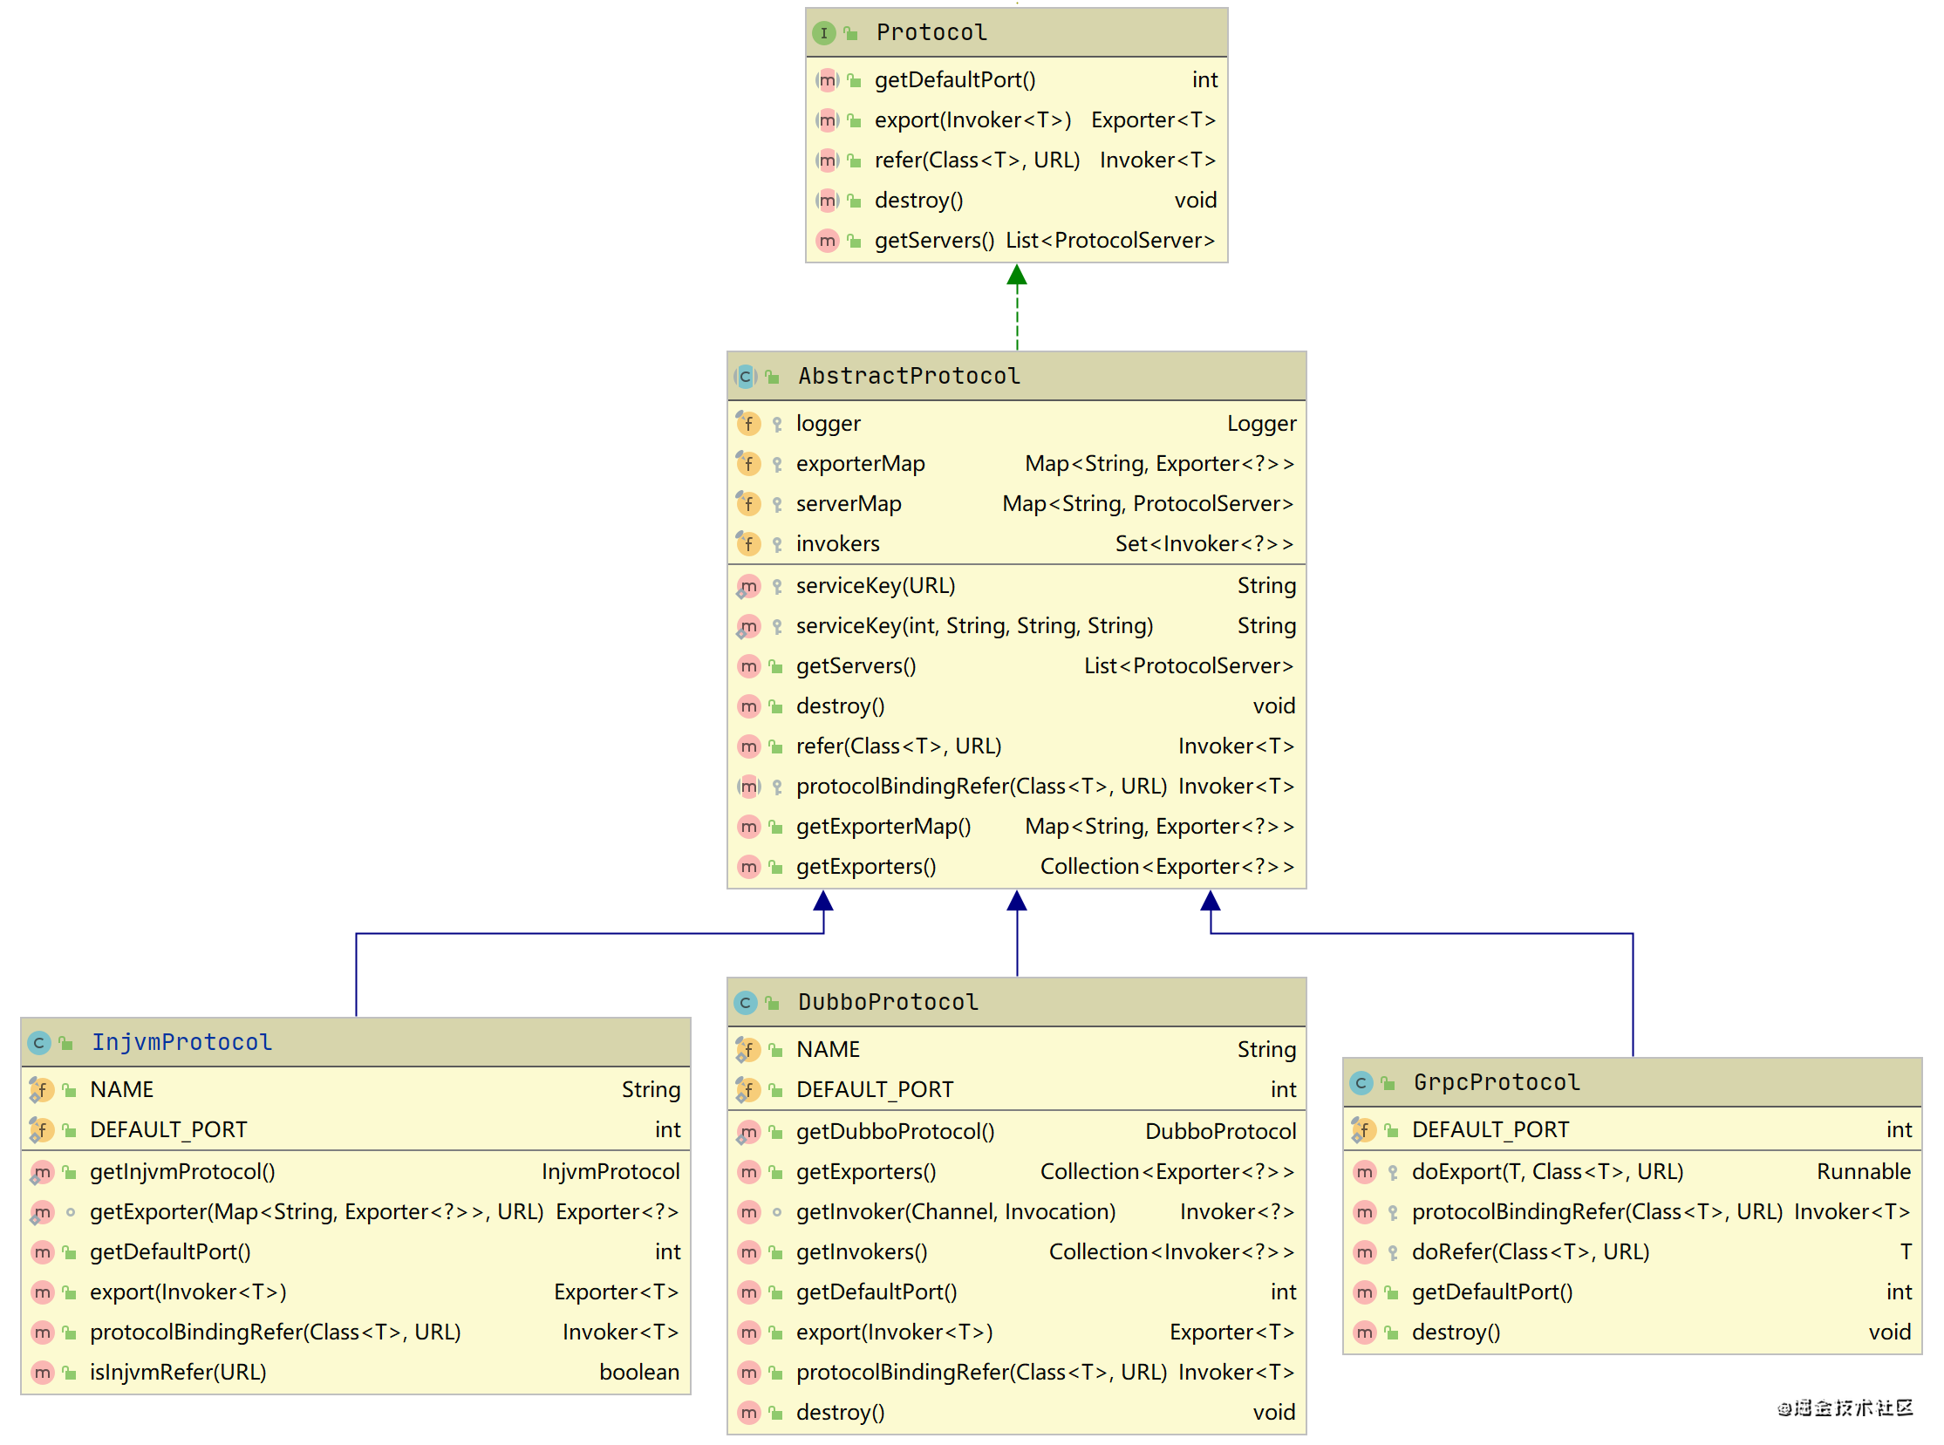
Task: Click field icon next to GrpcProtocol DEFAULT_PORT
Action: tap(1363, 1131)
